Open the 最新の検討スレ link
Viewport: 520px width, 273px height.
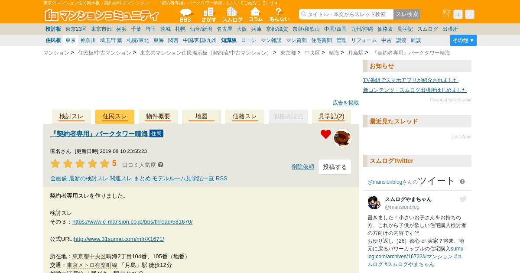(x=88, y=179)
